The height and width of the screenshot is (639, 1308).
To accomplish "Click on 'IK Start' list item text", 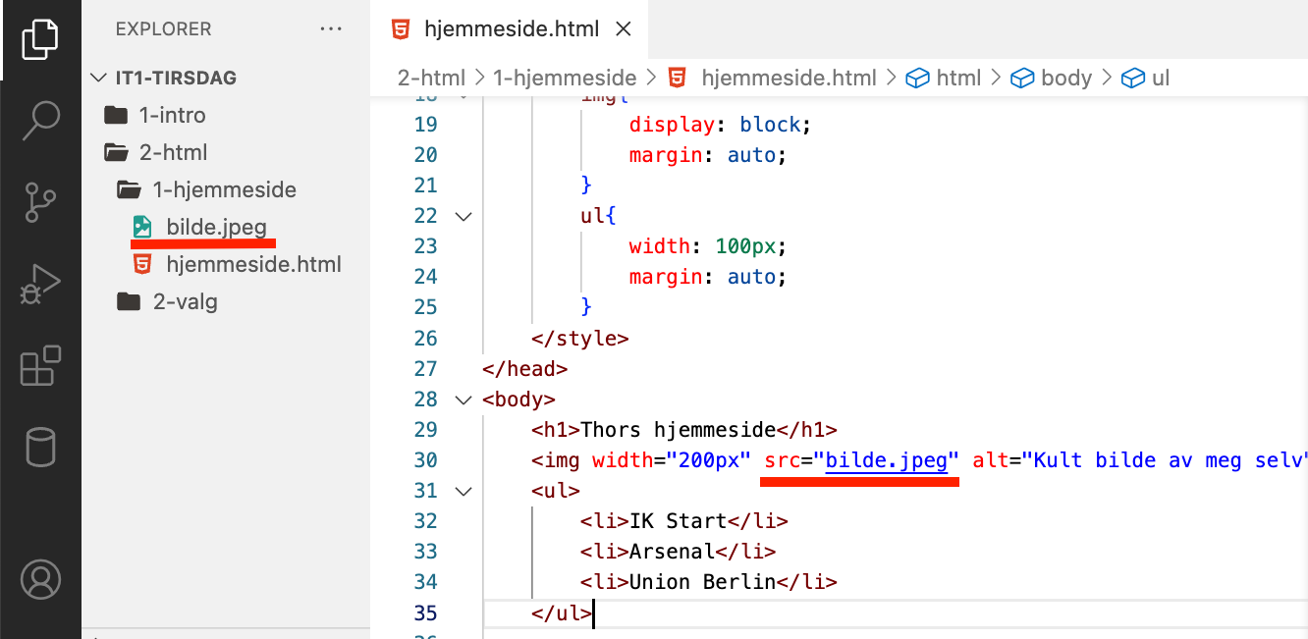I will point(679,521).
